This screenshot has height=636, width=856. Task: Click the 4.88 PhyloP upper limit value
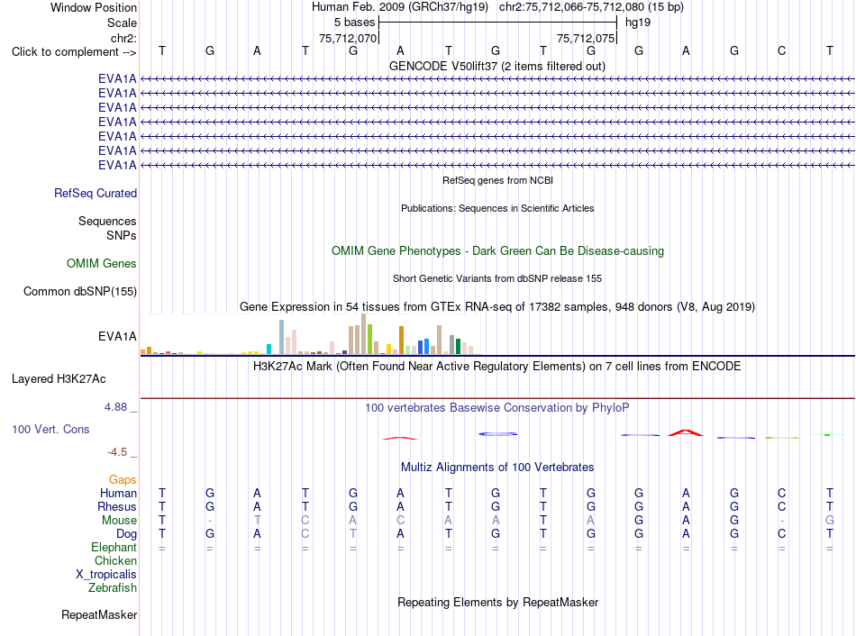[x=115, y=407]
